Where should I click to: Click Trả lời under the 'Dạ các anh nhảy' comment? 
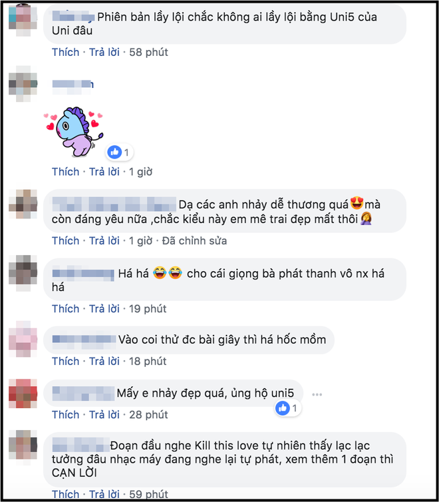(104, 241)
